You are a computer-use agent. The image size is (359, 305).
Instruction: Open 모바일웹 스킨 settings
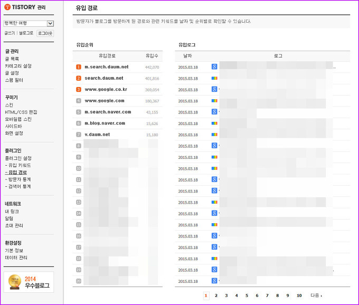coord(18,119)
